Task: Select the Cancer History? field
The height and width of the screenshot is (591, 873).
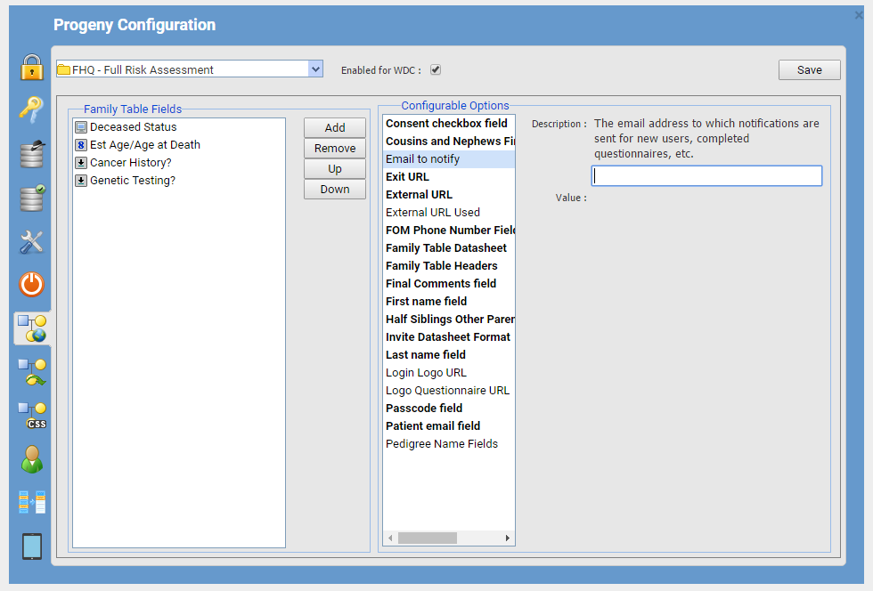Action: 179,163
